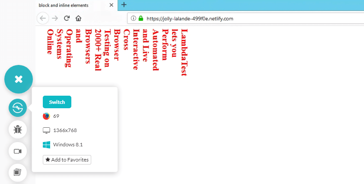
Task: Click the vertical 'Interactive' red text
Action: coord(136,49)
